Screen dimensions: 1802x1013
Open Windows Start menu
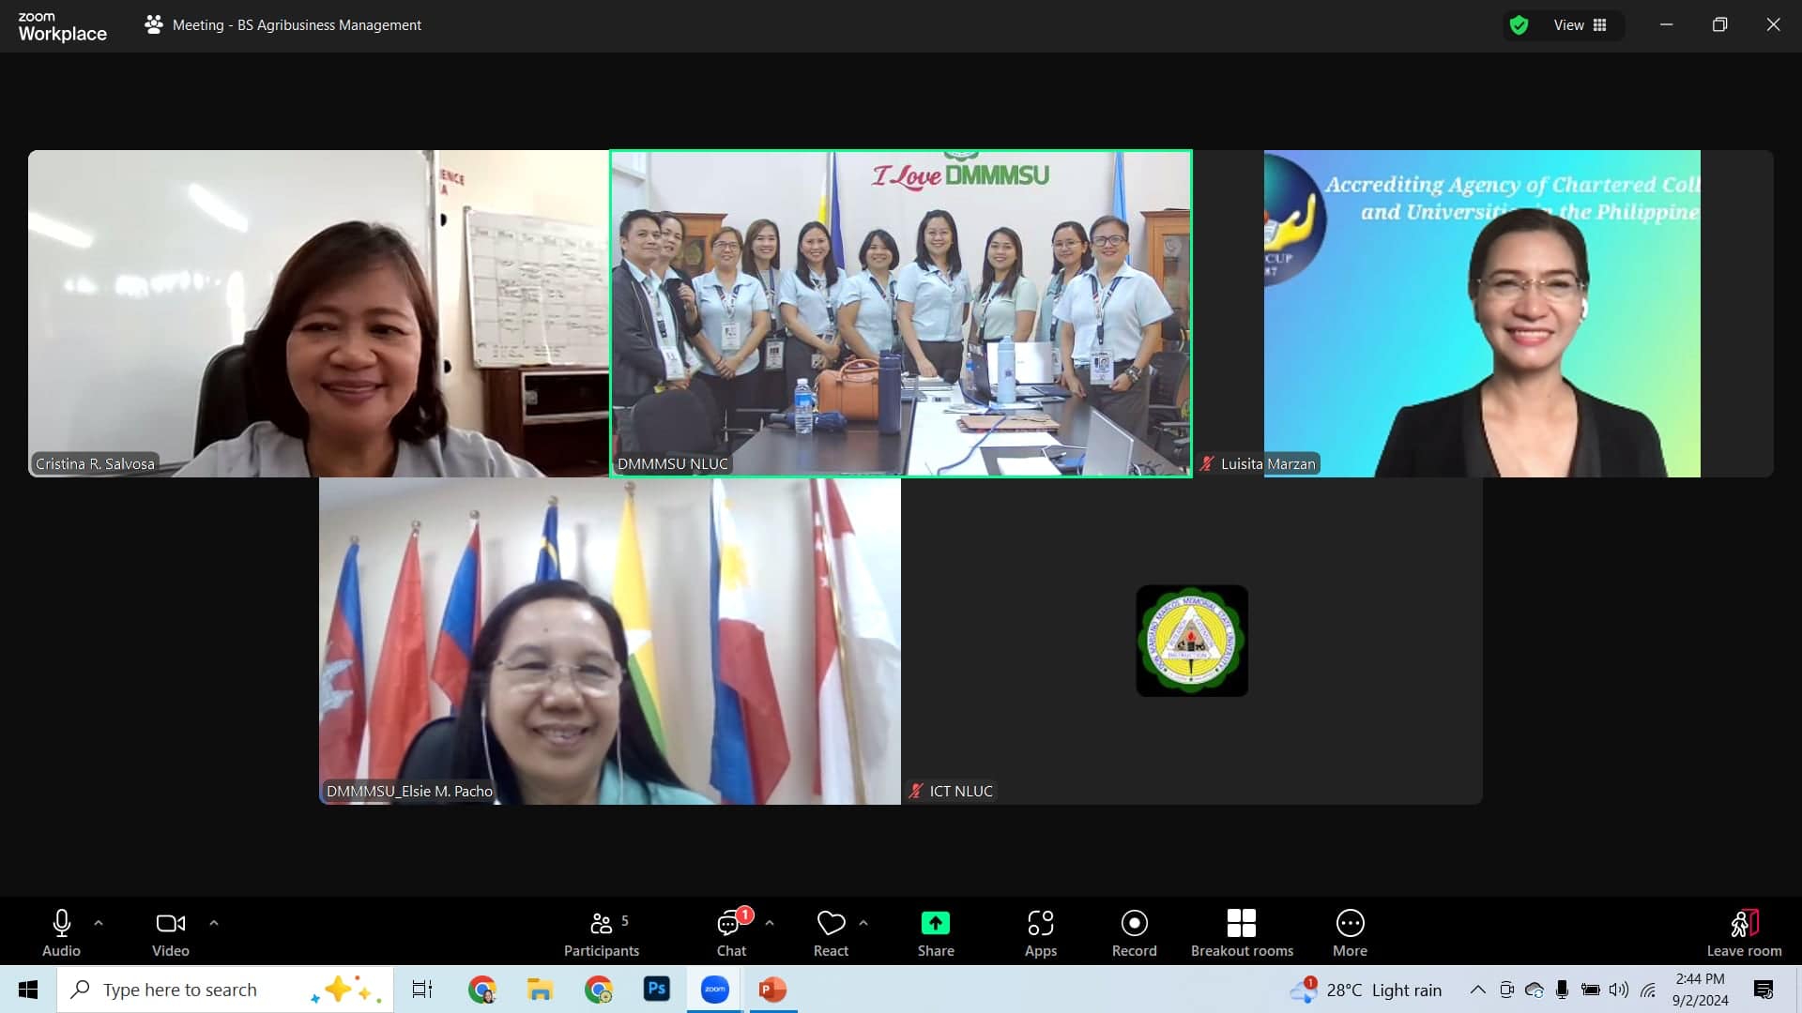(28, 990)
